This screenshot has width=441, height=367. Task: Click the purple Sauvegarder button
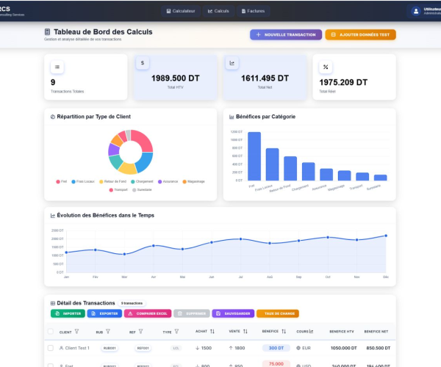233,313
